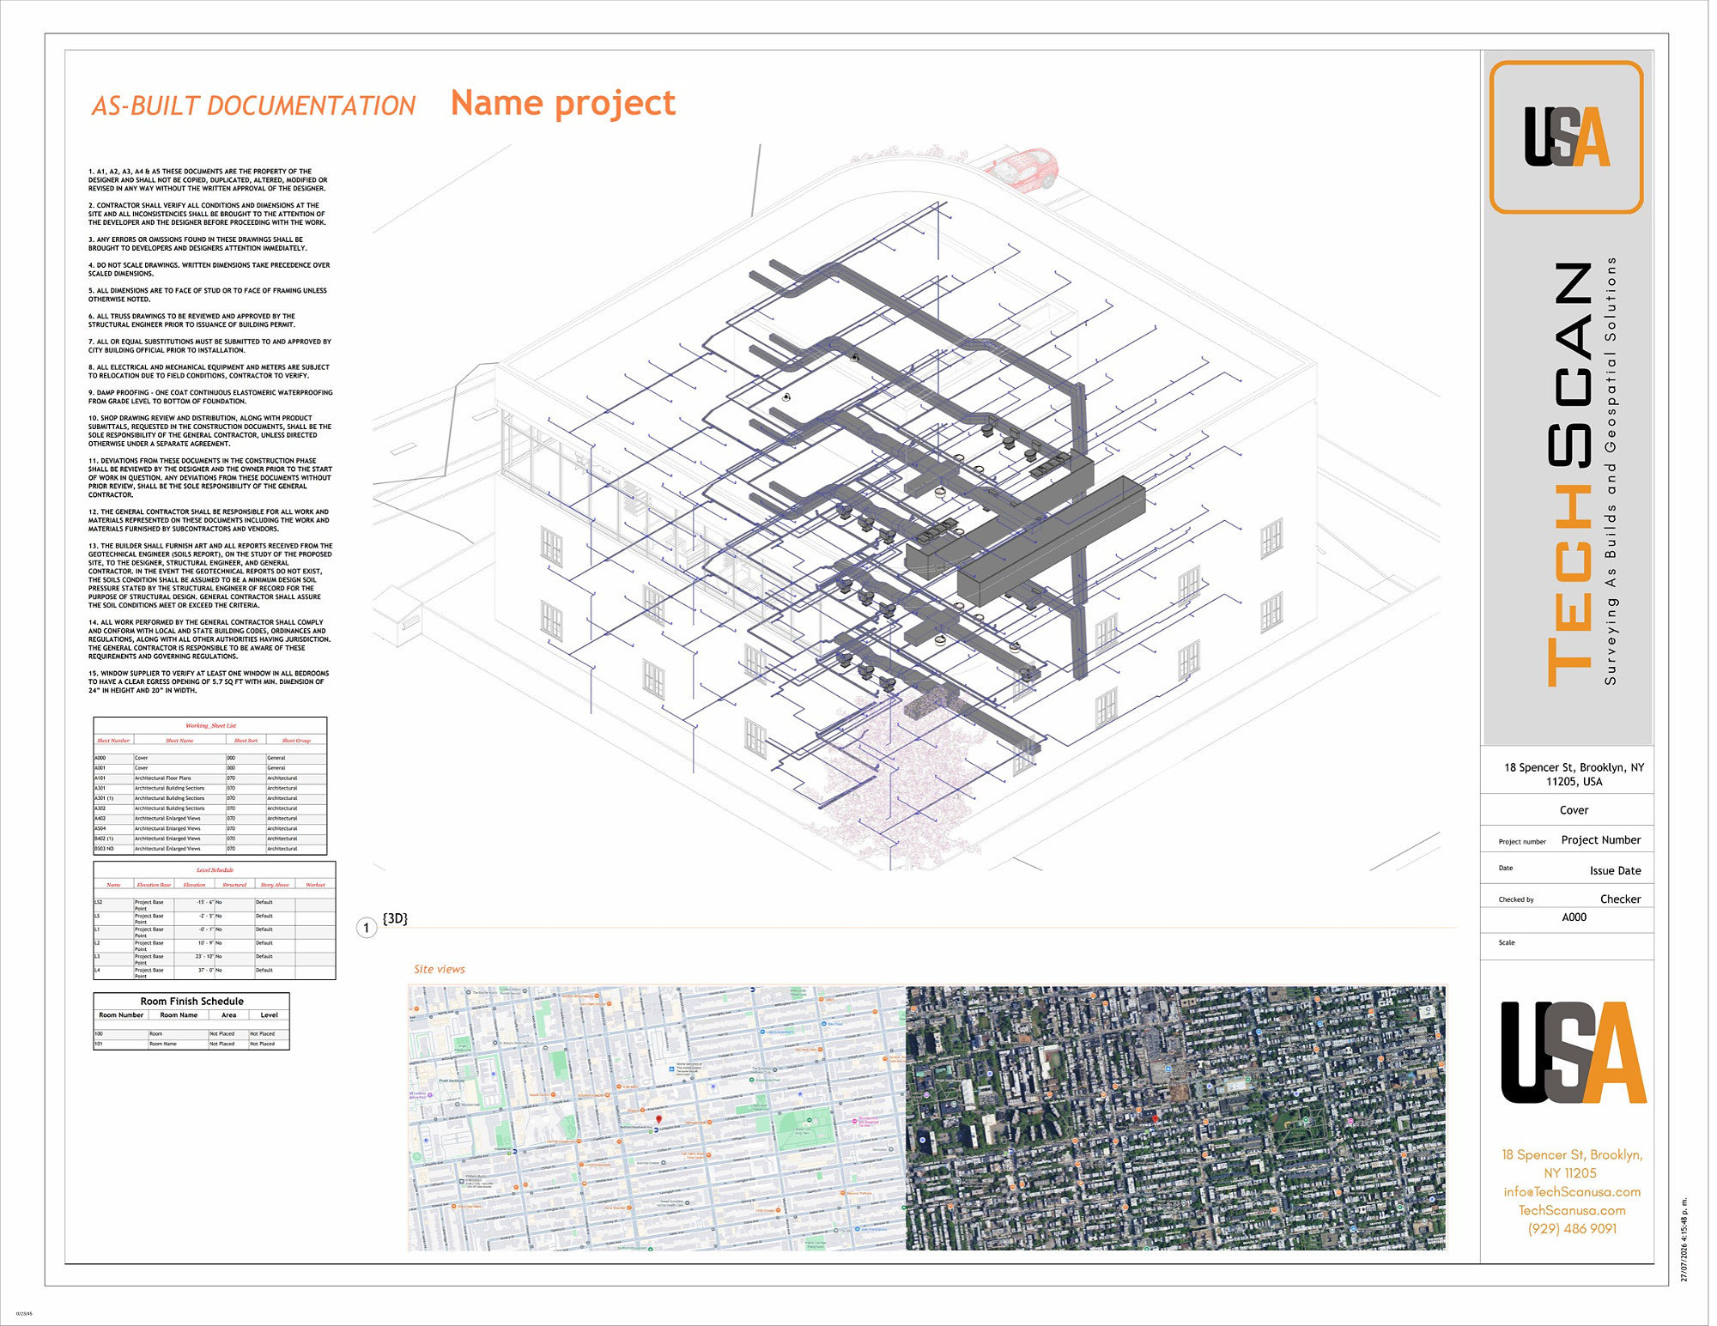
Task: Click the 'Project Number' title block field
Action: 1600,840
